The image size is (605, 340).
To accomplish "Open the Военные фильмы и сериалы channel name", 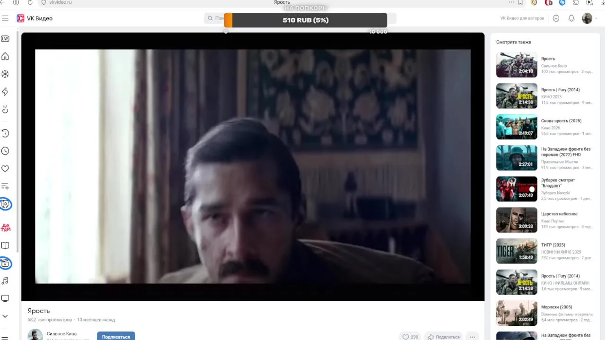I will coord(567,314).
